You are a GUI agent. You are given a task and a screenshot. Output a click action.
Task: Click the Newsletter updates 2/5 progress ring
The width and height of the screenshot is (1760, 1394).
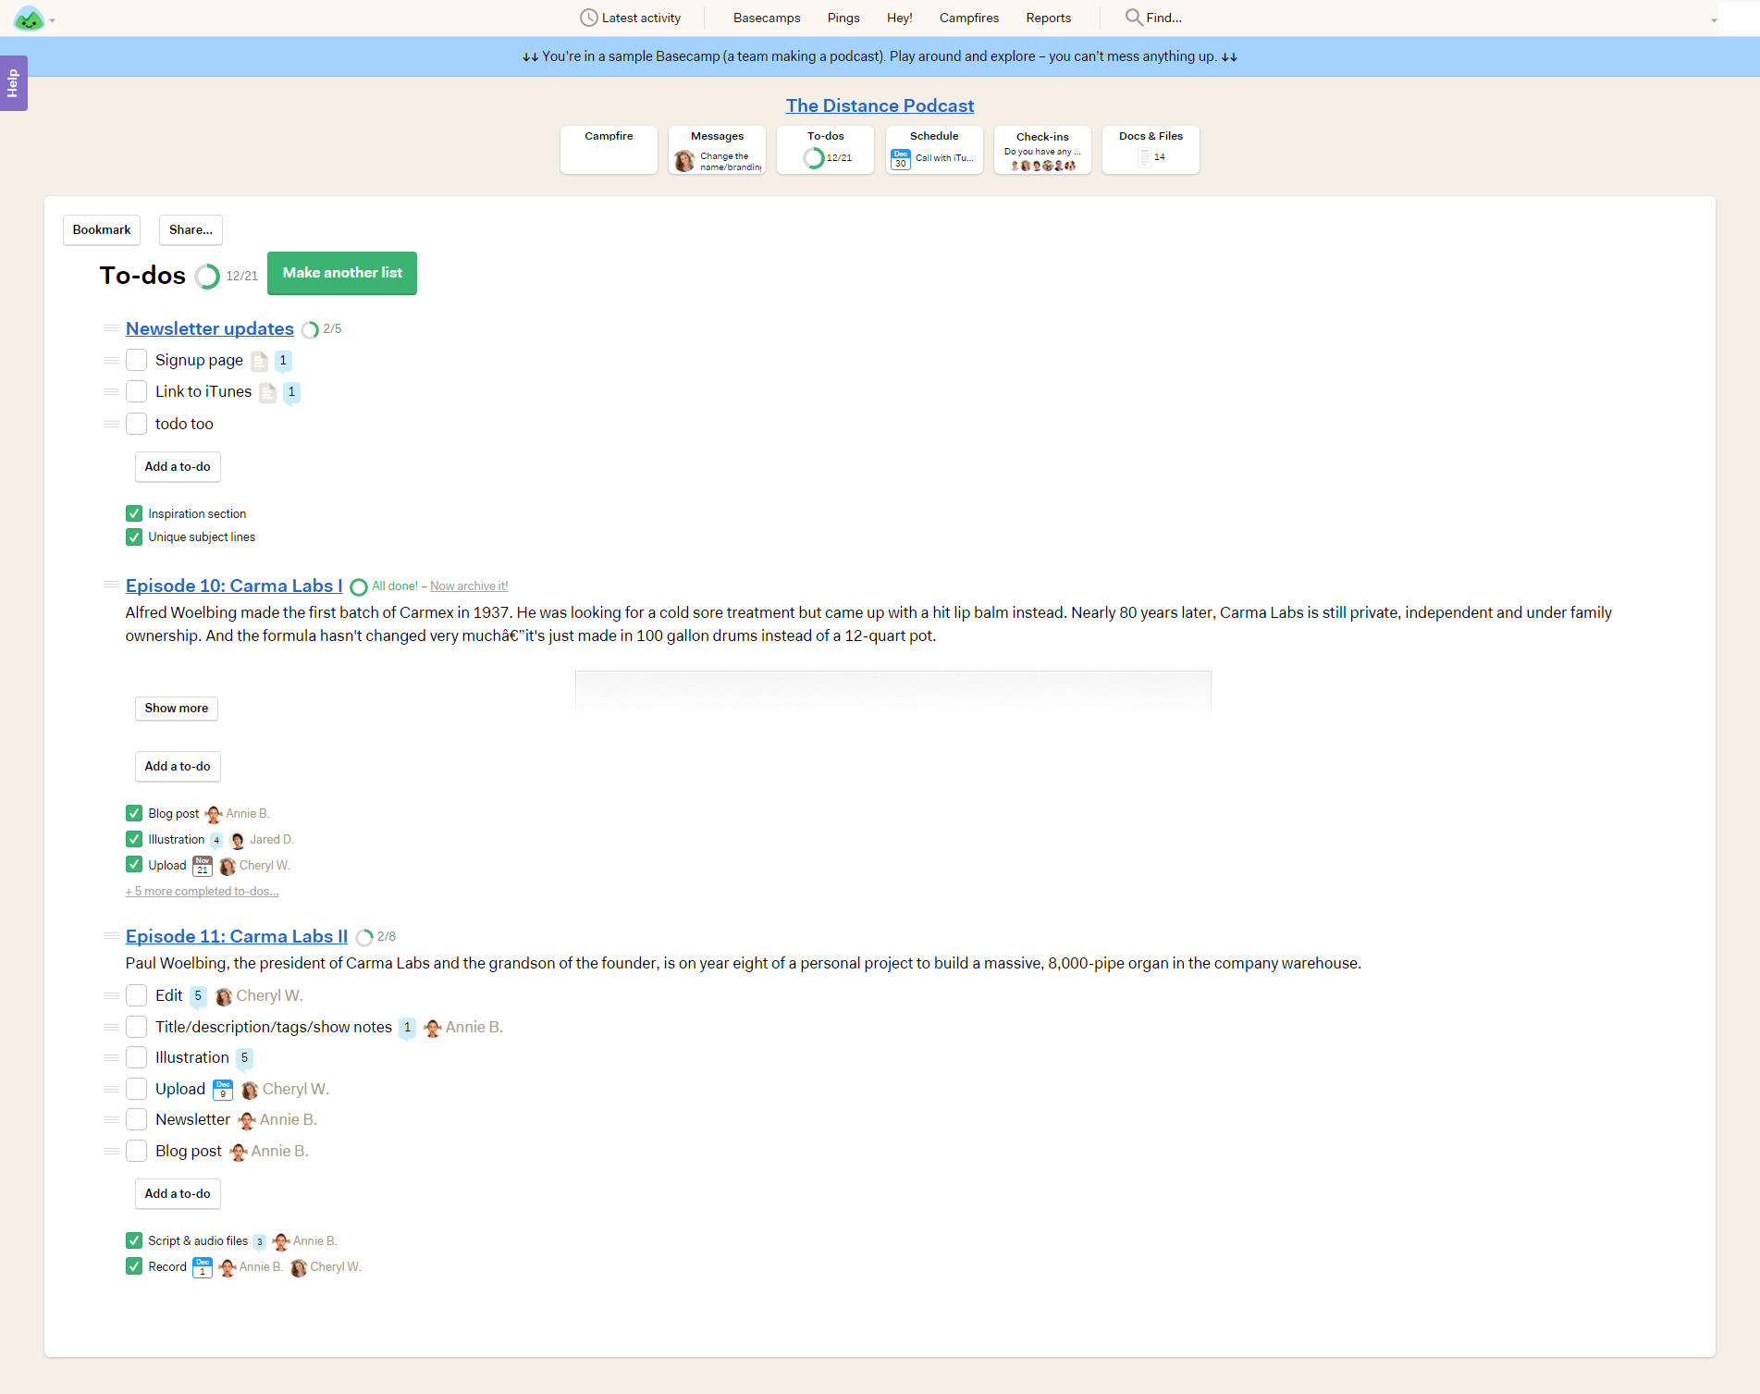(x=310, y=330)
